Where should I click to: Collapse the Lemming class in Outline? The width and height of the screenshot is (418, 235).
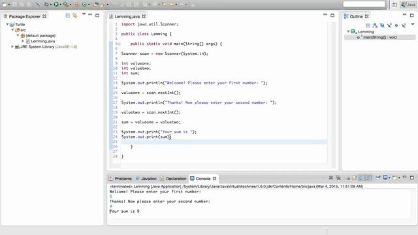pyautogui.click(x=348, y=31)
